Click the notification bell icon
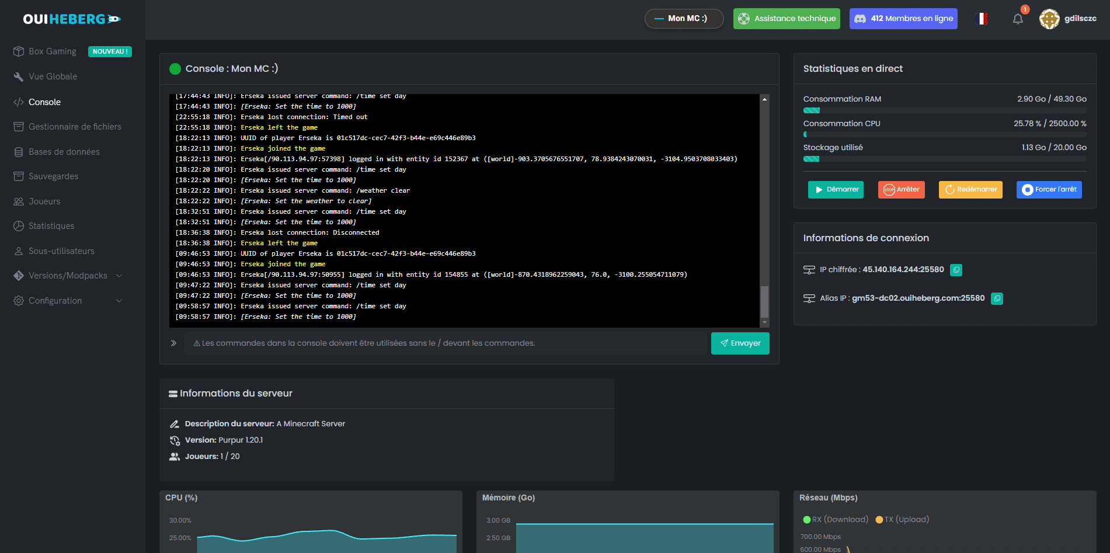 pyautogui.click(x=1018, y=19)
